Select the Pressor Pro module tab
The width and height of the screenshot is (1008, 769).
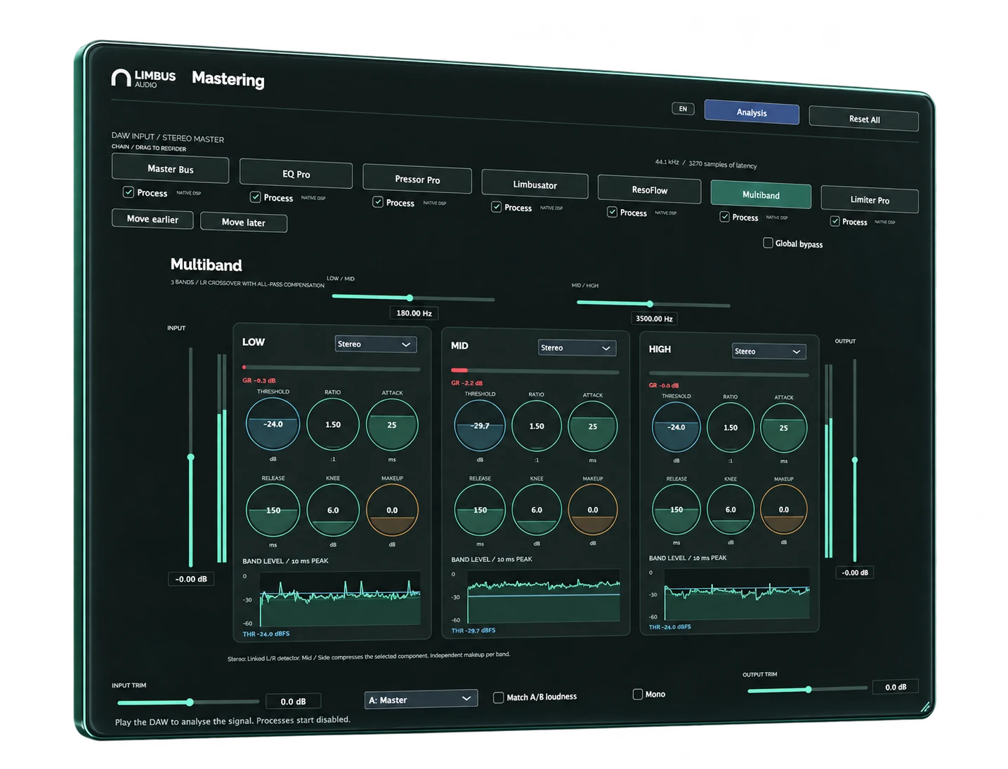tap(417, 180)
